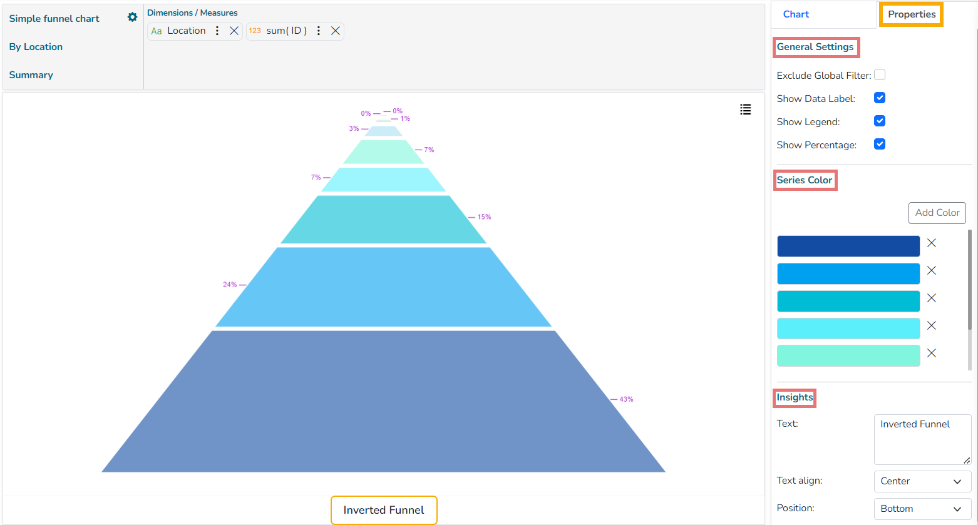Enable the Exclude Global Filter checkbox
The width and height of the screenshot is (978, 525).
[880, 74]
